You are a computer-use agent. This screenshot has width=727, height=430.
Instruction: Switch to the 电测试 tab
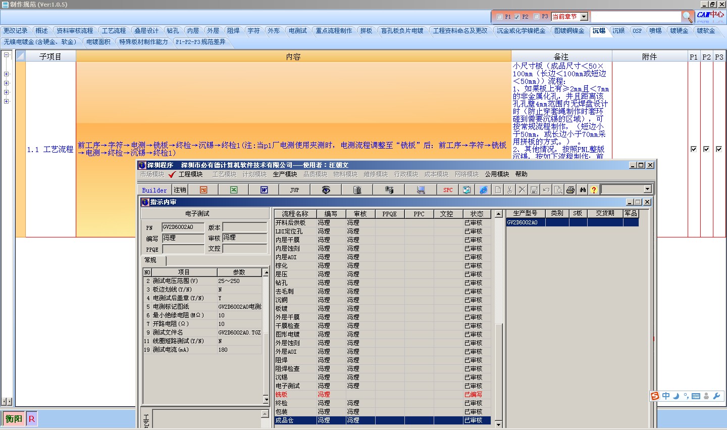coord(297,31)
